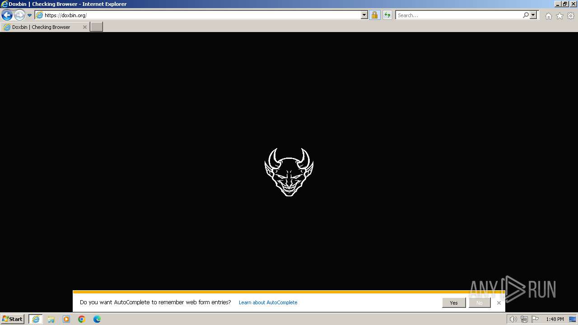Click Internet Explorer taskbar icon
This screenshot has height=325, width=578.
36,319
